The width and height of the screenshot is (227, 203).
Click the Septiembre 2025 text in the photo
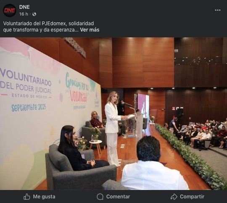[29, 108]
